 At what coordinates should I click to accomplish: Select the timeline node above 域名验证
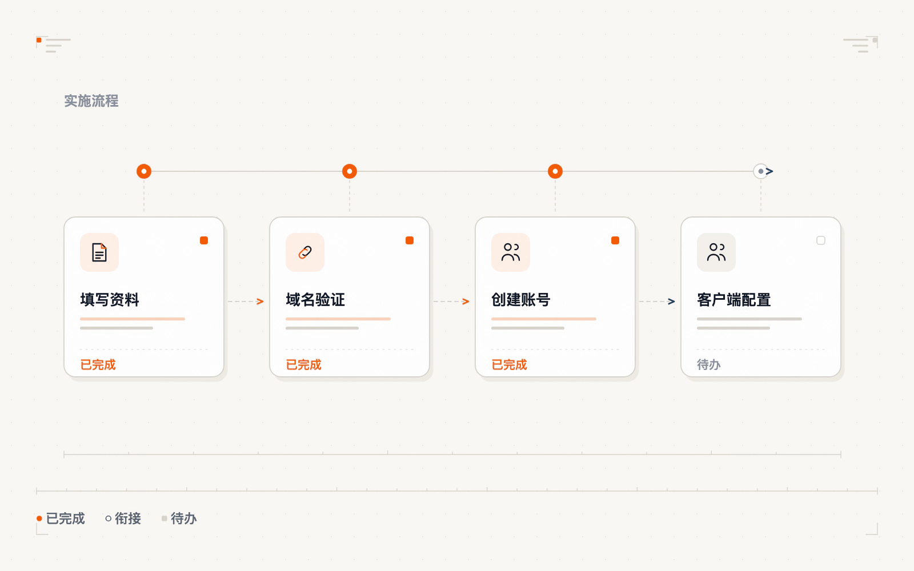pyautogui.click(x=350, y=171)
